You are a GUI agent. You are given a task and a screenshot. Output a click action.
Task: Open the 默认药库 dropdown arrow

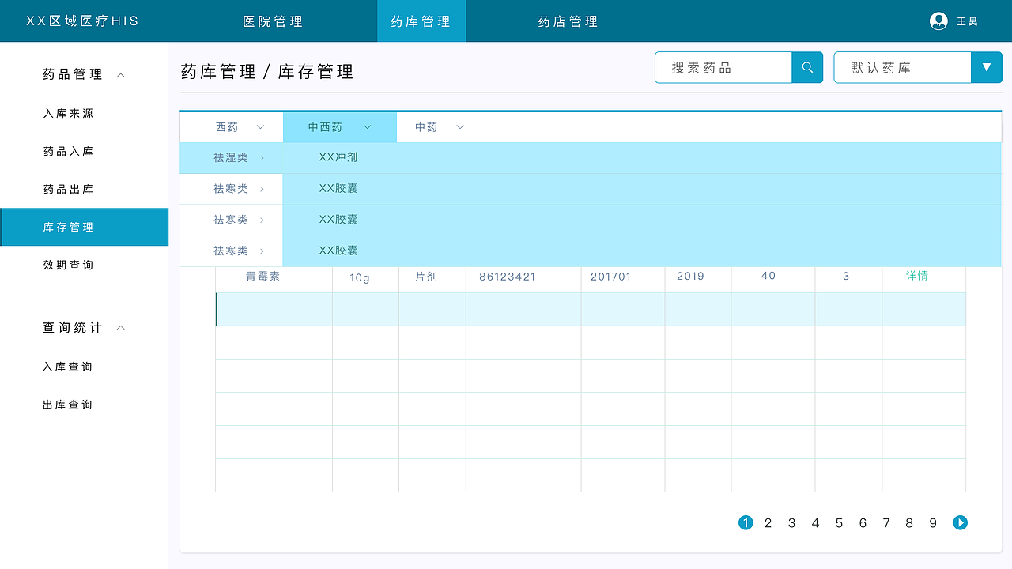coord(986,67)
